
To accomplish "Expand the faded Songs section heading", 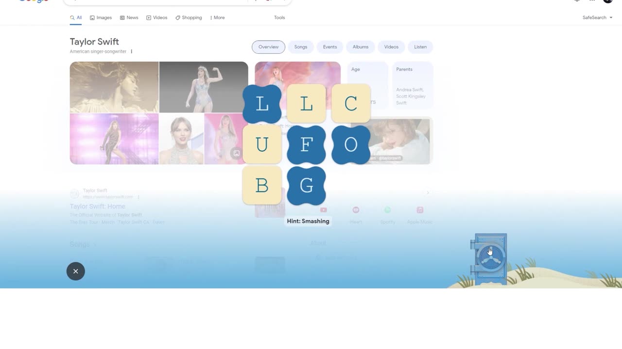I will tap(83, 244).
